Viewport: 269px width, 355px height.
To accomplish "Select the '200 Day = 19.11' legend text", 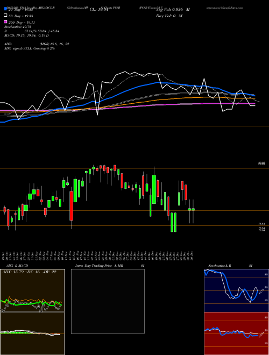I will click(x=22, y=23).
